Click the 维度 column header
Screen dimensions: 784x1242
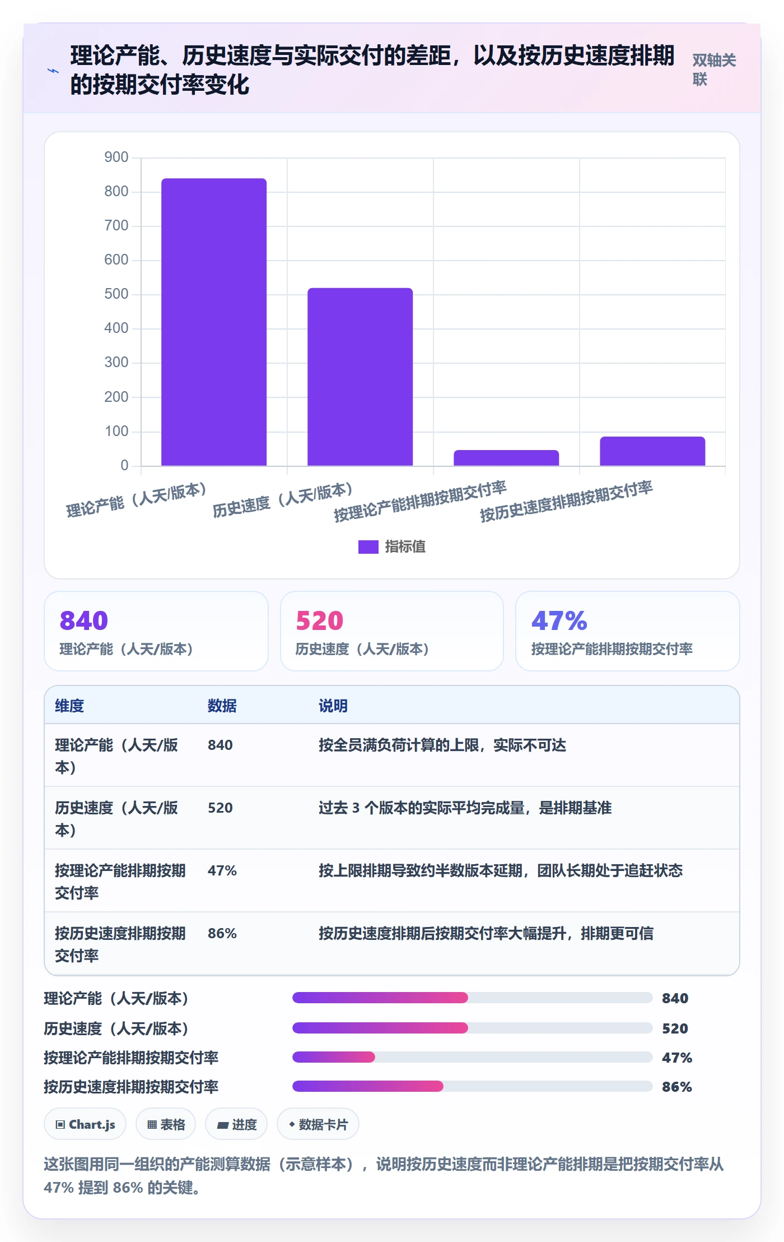point(69,706)
